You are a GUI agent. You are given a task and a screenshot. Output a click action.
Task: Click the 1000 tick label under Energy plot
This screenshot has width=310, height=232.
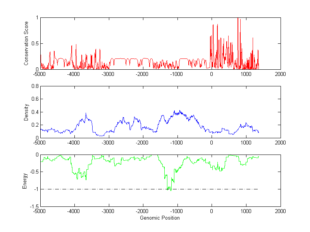[246, 212]
